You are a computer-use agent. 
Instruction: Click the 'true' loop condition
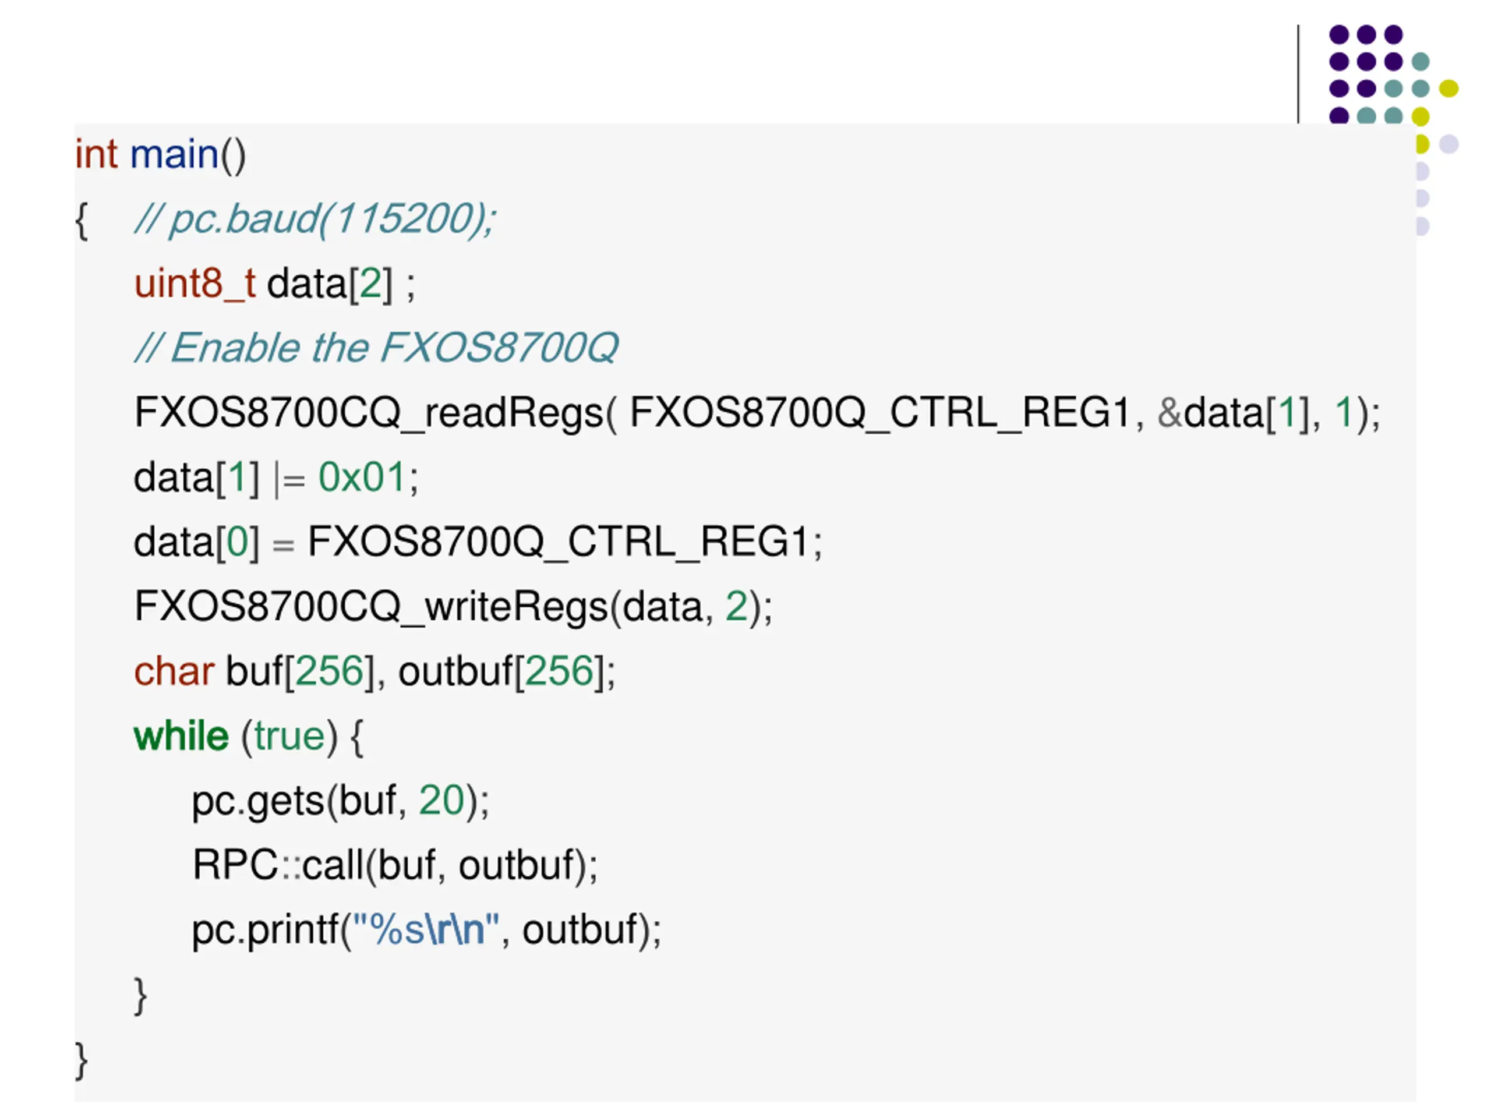click(290, 735)
